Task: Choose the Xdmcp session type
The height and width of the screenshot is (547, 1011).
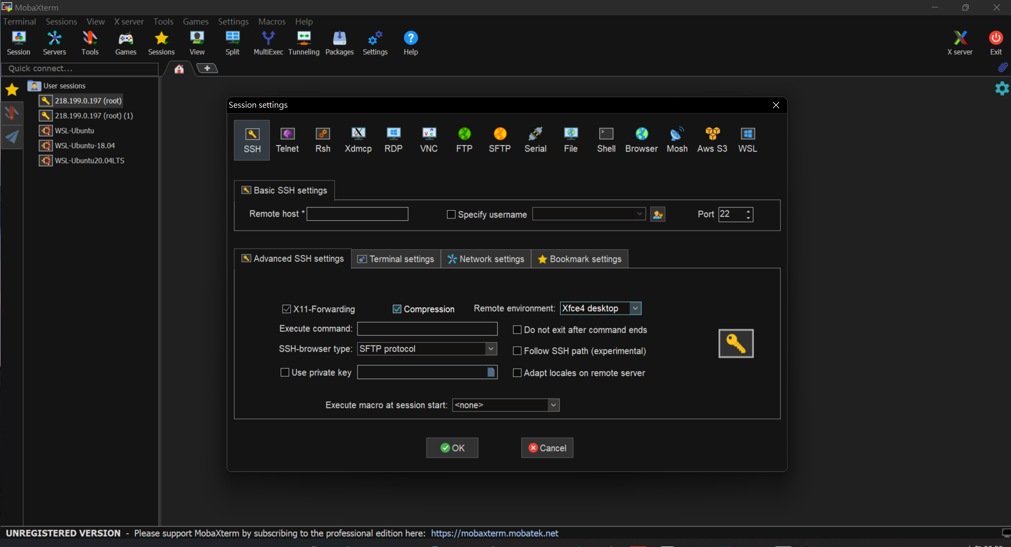Action: coord(358,140)
